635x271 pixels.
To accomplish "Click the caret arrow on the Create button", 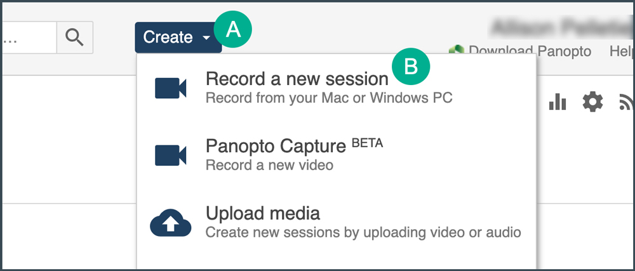I will point(206,38).
